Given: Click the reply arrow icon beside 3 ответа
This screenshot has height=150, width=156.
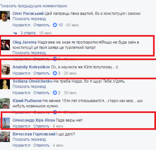Looking at the screenshot, I should [x=15, y=33].
